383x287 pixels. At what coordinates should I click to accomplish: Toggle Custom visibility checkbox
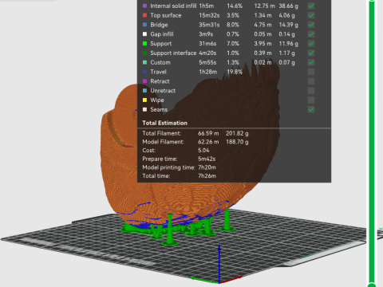click(311, 62)
